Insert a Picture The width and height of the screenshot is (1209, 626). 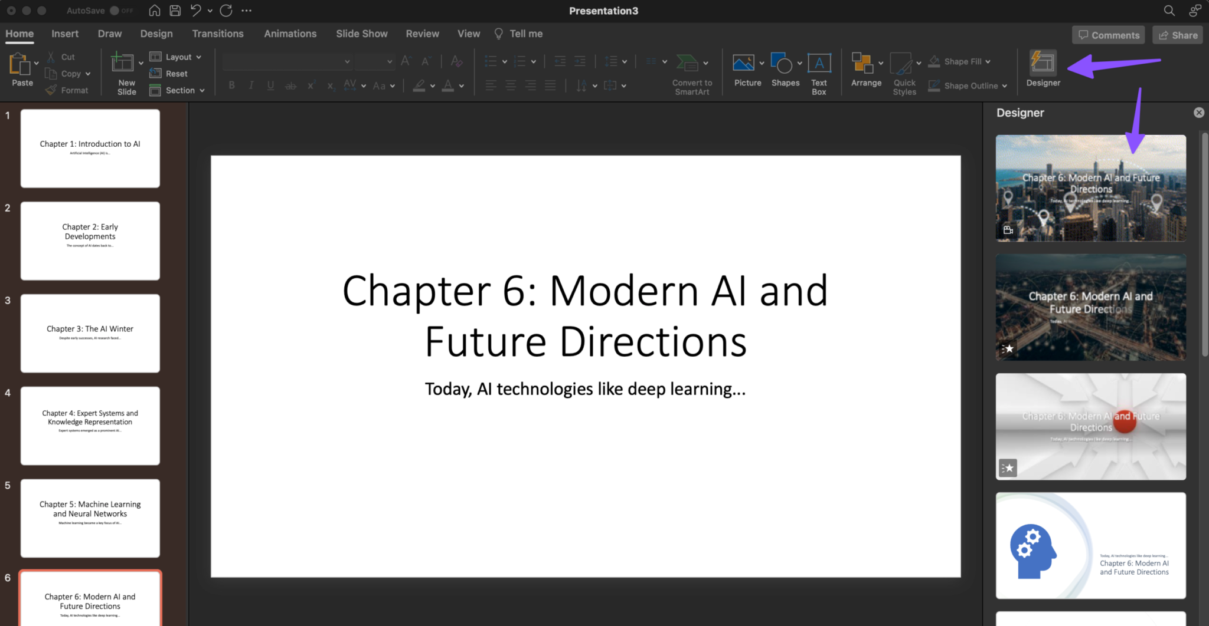(x=745, y=68)
